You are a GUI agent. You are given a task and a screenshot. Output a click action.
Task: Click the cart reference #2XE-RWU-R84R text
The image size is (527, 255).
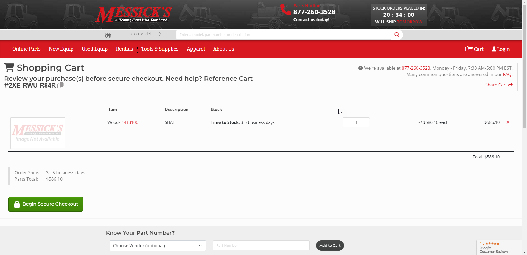(30, 85)
